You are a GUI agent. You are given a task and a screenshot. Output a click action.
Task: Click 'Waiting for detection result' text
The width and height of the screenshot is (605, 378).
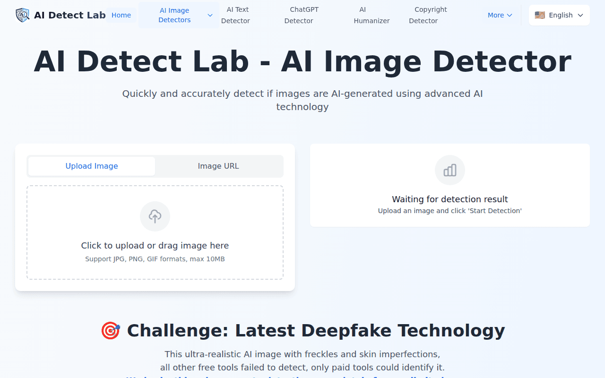tap(450, 199)
